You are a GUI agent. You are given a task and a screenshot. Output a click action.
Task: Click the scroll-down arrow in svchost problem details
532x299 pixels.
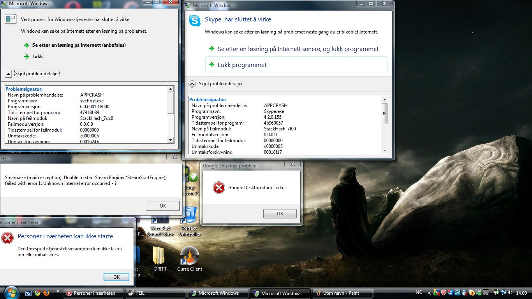click(171, 140)
